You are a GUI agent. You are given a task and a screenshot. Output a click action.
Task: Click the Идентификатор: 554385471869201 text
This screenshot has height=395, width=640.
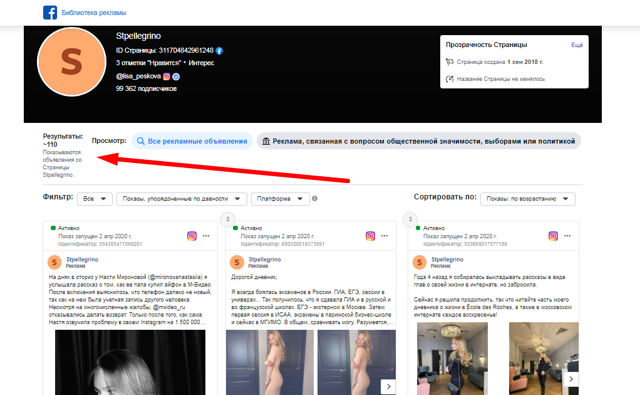pyautogui.click(x=100, y=244)
